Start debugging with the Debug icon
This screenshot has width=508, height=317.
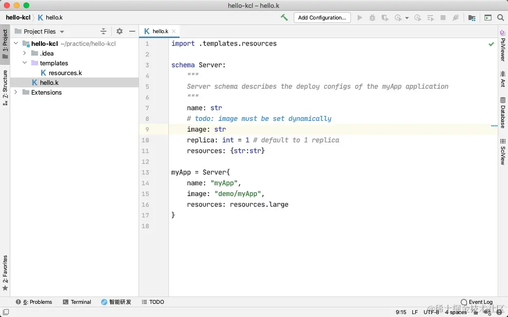pyautogui.click(x=372, y=18)
